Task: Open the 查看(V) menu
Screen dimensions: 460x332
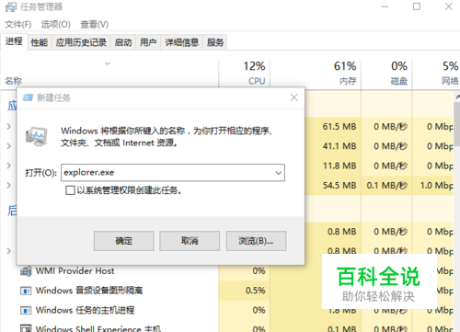Action: (x=95, y=24)
